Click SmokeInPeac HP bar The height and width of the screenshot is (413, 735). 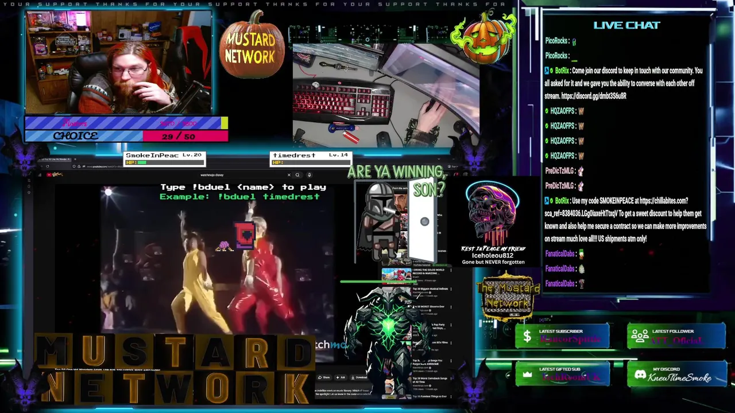tap(165, 162)
